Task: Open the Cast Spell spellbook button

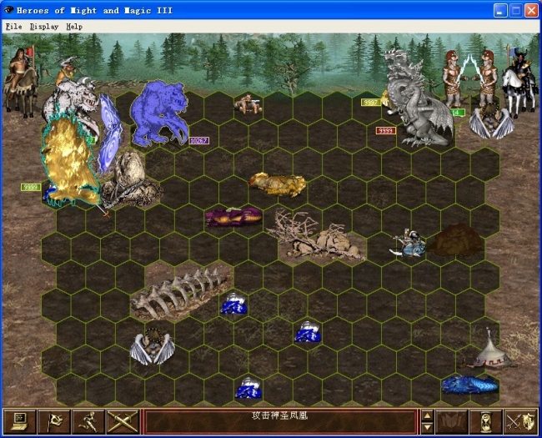Action: pyautogui.click(x=451, y=422)
